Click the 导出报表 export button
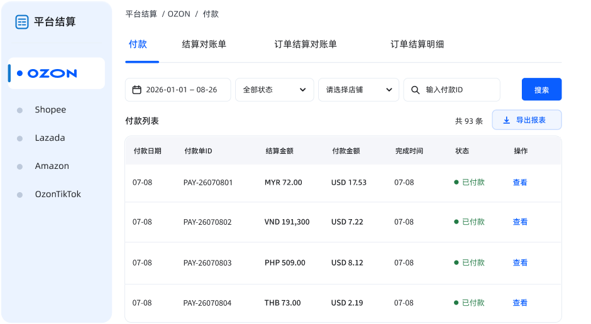Screen dimensions: 591x324 [526, 120]
